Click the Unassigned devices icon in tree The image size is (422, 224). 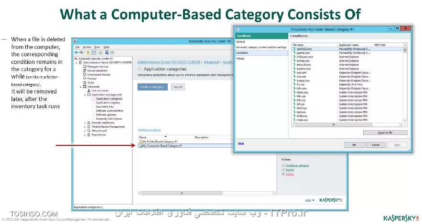[85, 74]
